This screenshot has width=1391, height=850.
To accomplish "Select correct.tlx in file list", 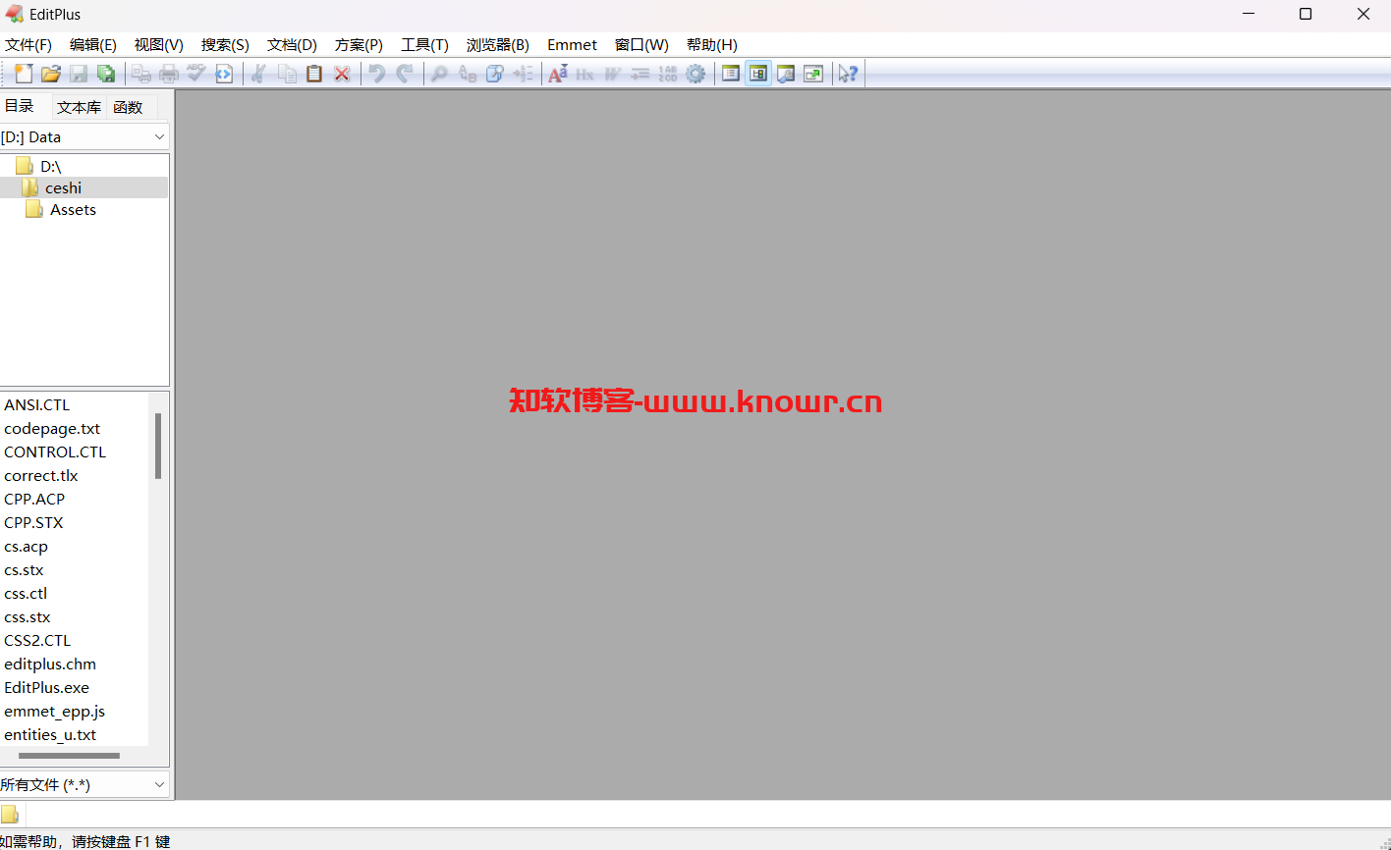I will click(x=41, y=476).
